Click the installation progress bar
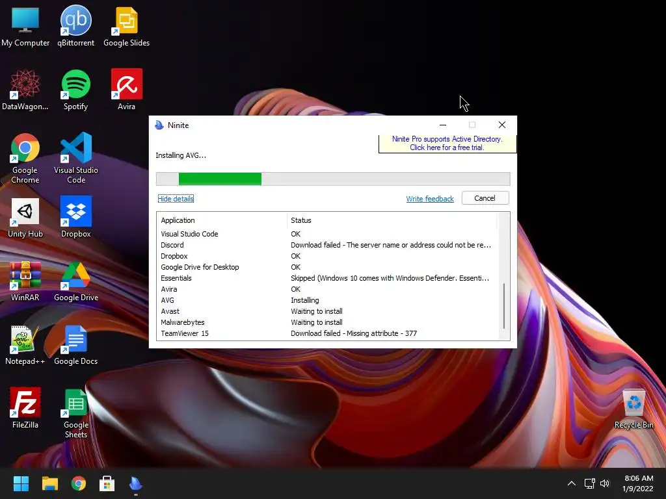666x499 pixels. click(x=333, y=179)
